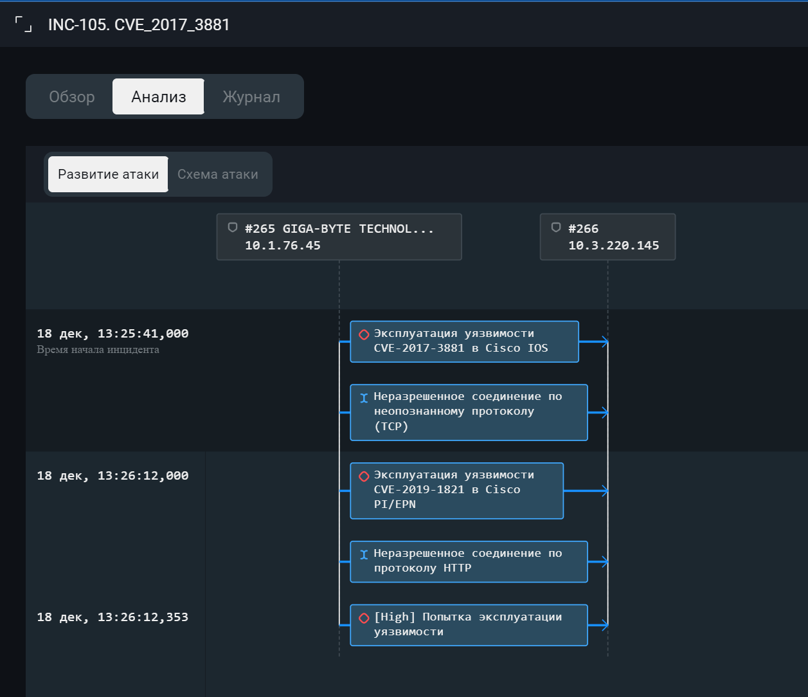The image size is (808, 697).
Task: Open event Эксплуатация уязвимости CVE-2017-3881 в Cisco IOS
Action: point(464,341)
